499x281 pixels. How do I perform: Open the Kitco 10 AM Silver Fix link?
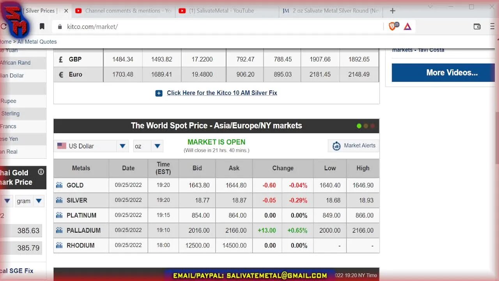222,93
